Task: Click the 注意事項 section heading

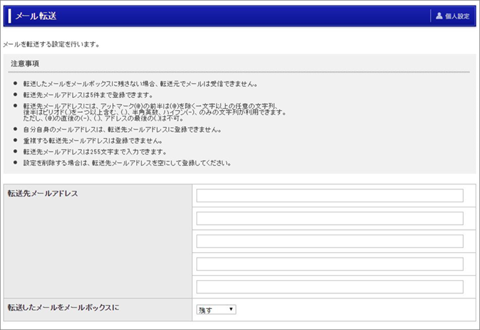Action: click(x=25, y=63)
